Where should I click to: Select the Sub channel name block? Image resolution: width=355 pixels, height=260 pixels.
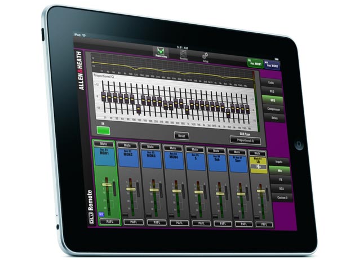(x=217, y=163)
